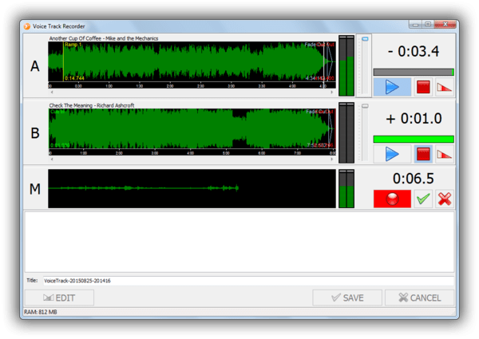Play track A
The image size is (479, 339).
pyautogui.click(x=392, y=87)
